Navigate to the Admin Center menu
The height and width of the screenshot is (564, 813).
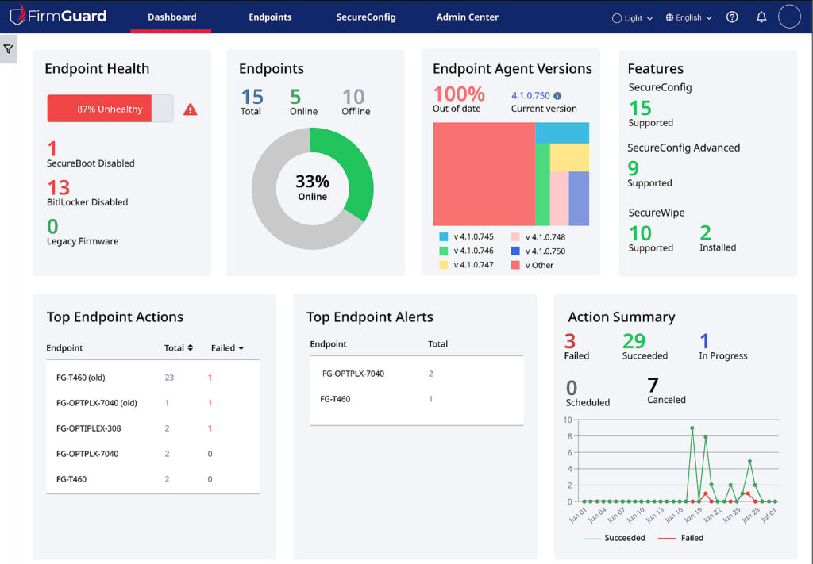pyautogui.click(x=468, y=16)
